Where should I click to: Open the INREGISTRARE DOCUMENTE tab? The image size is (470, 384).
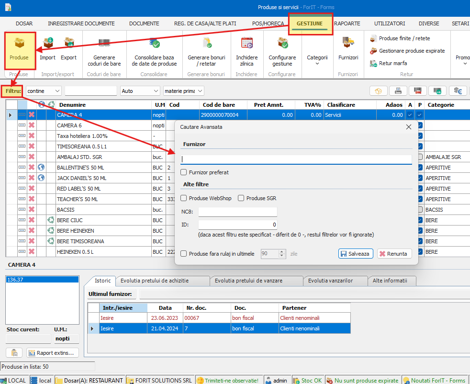[81, 23]
